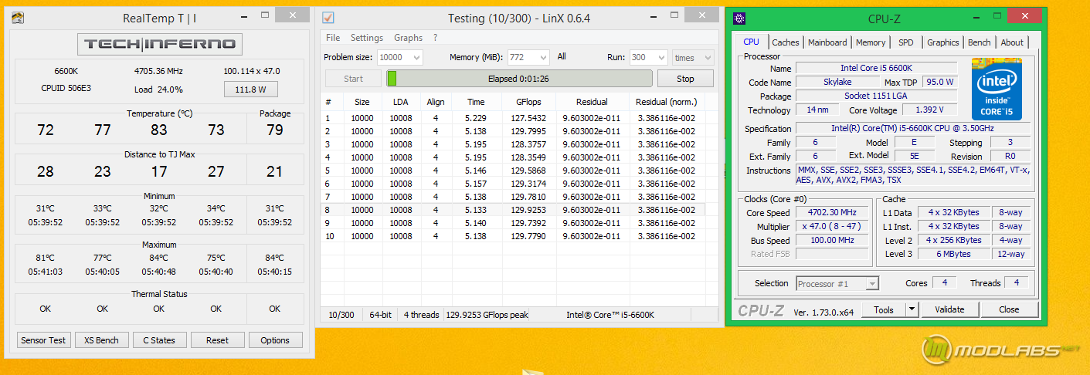Expand the Problem size dropdown

click(x=416, y=58)
